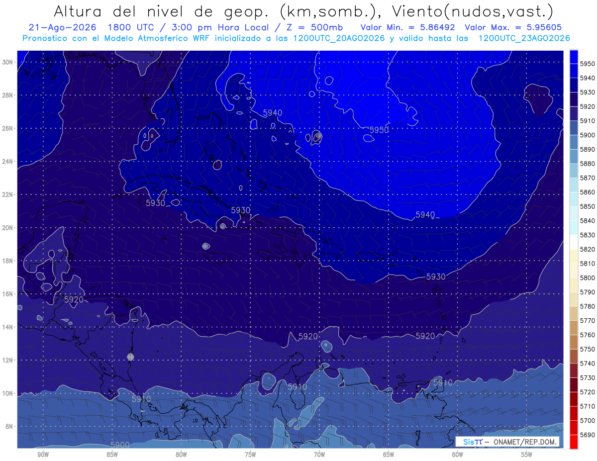Click the colorbar tick label 5690

(587, 435)
